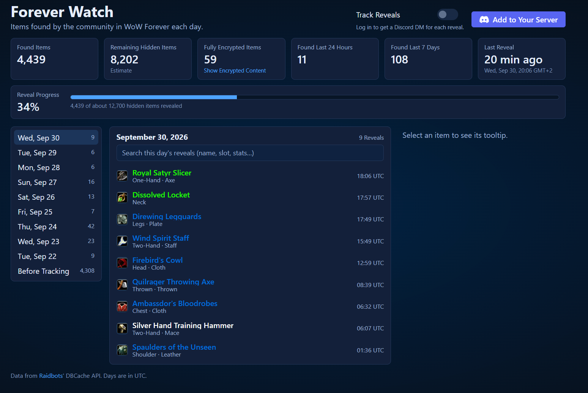This screenshot has width=588, height=393.
Task: Click the Found Last 24 Hours card
Action: coord(335,59)
